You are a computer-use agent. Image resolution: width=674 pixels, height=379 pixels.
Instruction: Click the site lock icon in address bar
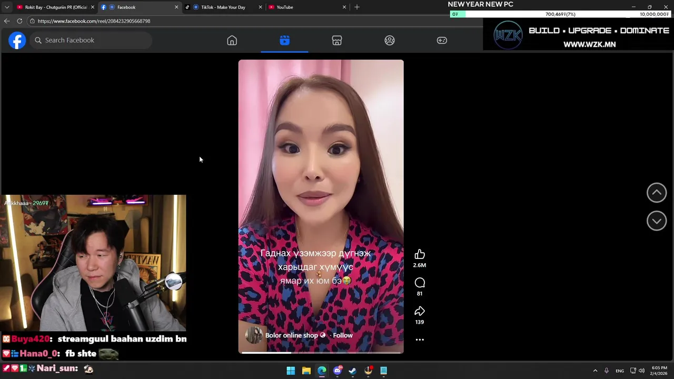point(32,21)
